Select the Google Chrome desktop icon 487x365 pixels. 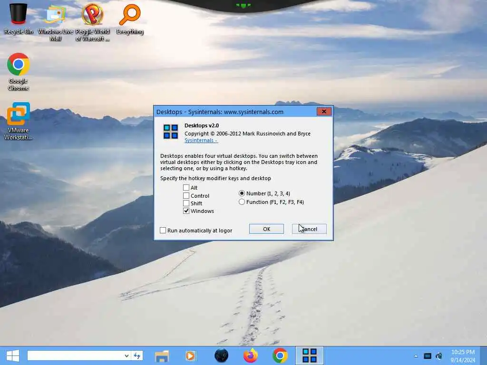coord(19,71)
